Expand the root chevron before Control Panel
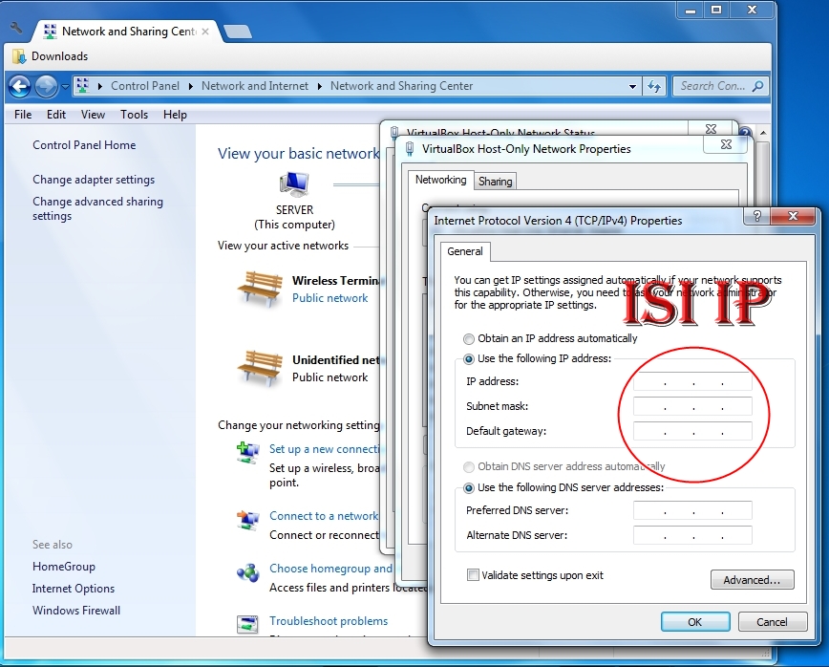Screen dimensions: 829x667 pos(100,86)
